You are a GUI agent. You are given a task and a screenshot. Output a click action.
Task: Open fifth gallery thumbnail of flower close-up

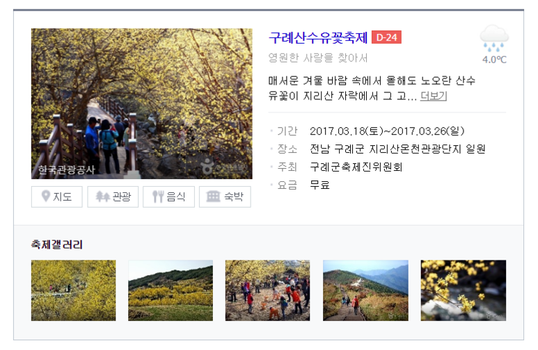tap(464, 290)
